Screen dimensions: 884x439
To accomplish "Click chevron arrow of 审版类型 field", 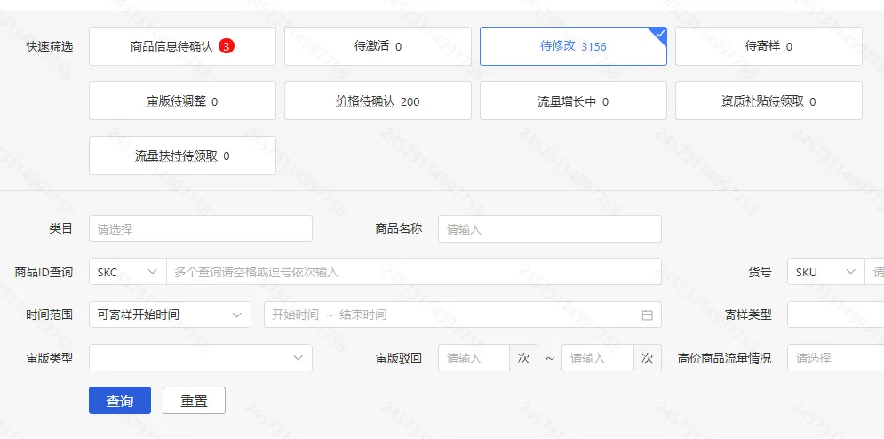I will coord(299,358).
